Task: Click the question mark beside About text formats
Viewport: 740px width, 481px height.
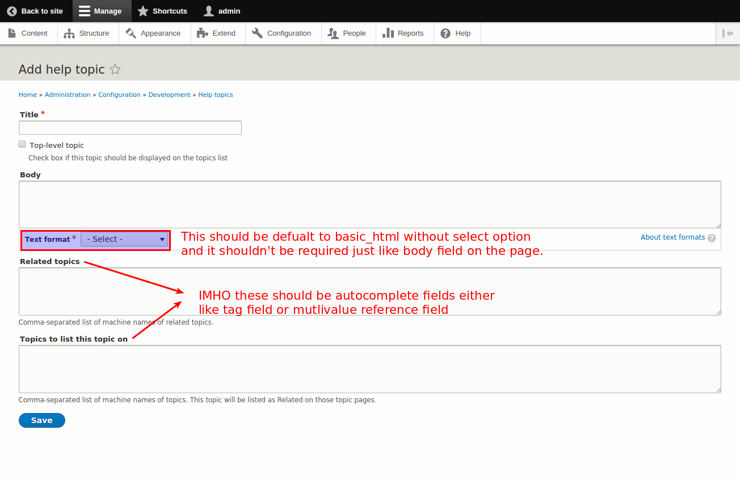Action: pos(712,237)
